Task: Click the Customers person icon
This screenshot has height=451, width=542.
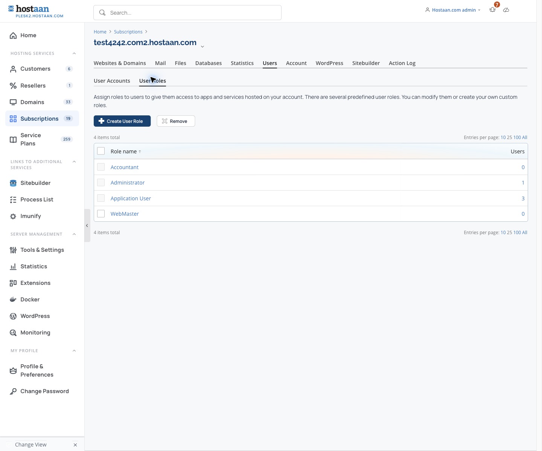Action: [x=13, y=69]
